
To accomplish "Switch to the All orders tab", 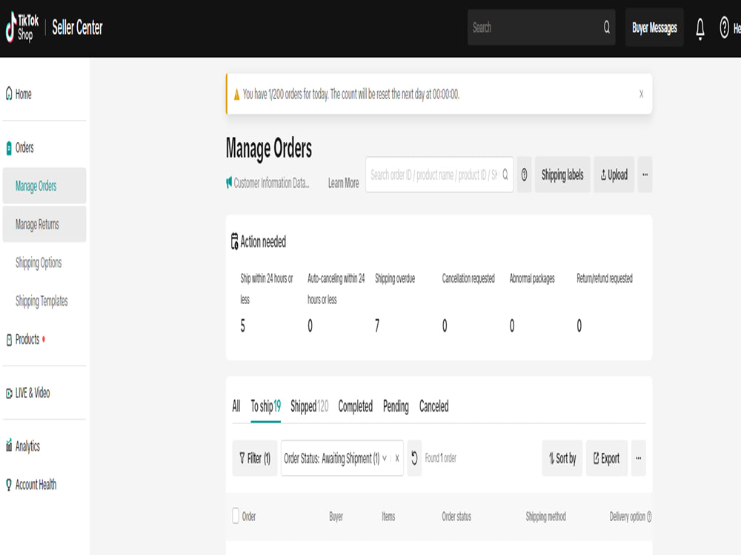I will 236,406.
